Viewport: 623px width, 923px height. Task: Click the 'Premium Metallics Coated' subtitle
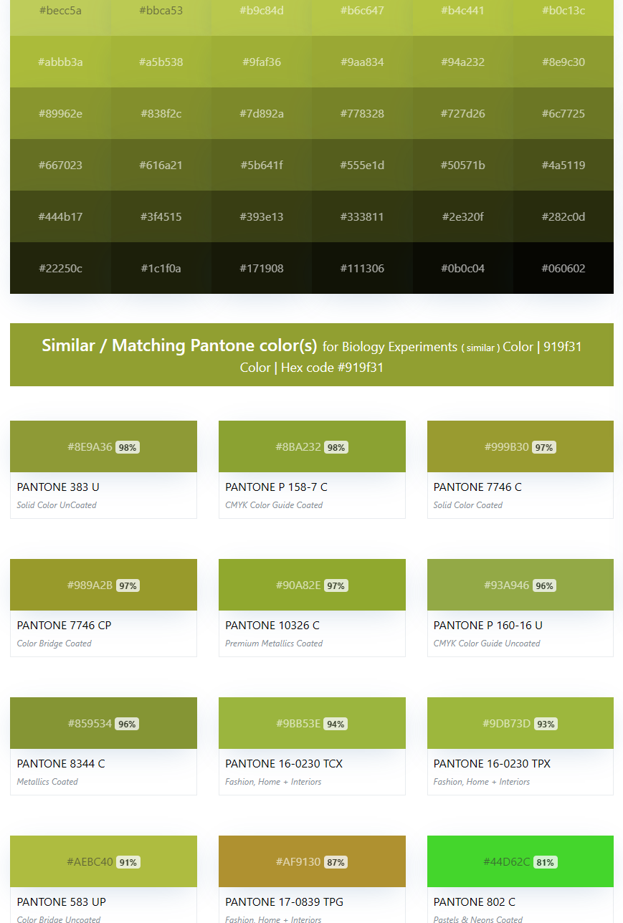pyautogui.click(x=274, y=644)
